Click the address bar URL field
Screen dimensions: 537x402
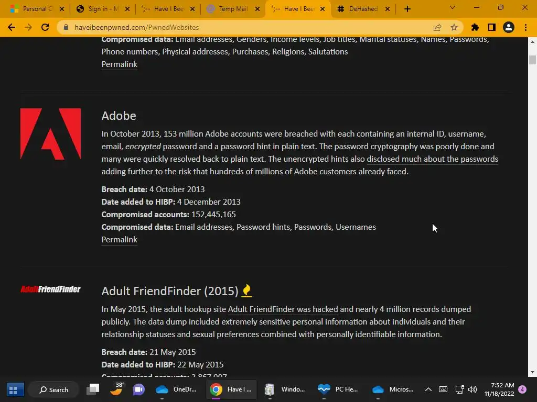point(136,27)
